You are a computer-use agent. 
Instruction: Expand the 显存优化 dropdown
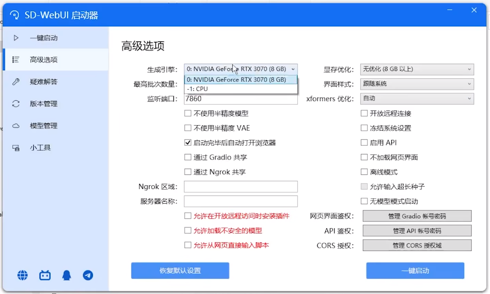coord(417,69)
